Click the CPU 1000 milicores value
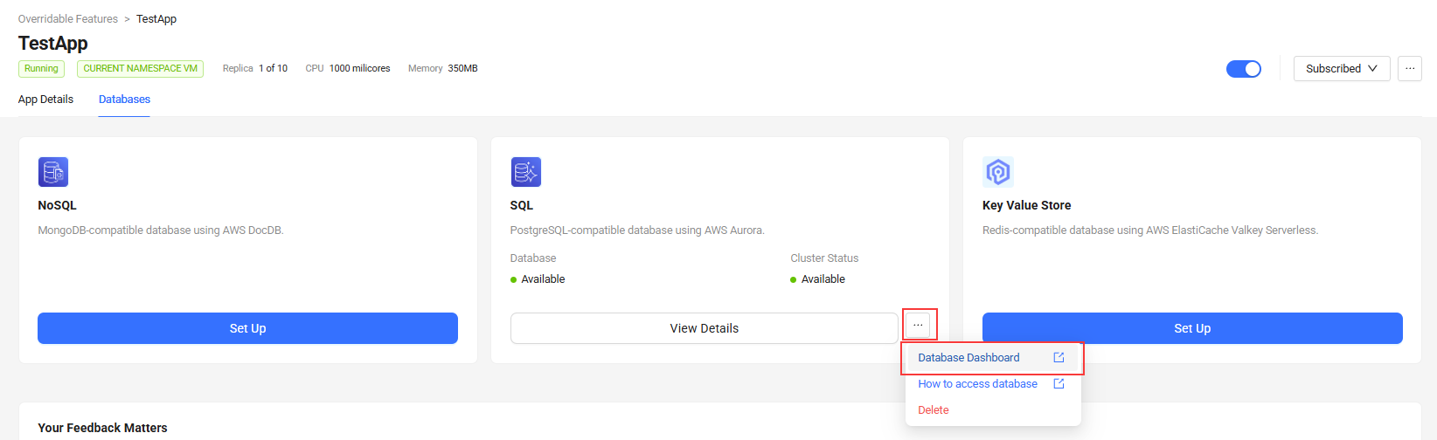The width and height of the screenshot is (1437, 440). click(x=359, y=68)
